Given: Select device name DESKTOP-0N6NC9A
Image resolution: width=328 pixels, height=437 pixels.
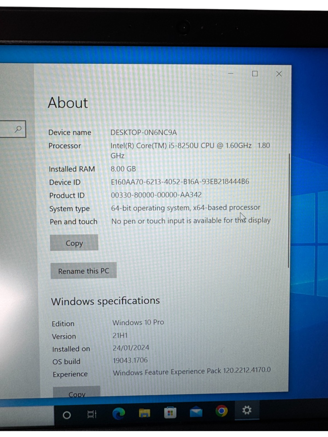Looking at the screenshot, I should (143, 132).
